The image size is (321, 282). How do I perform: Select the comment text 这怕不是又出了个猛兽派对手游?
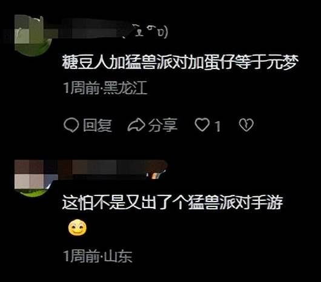(173, 203)
